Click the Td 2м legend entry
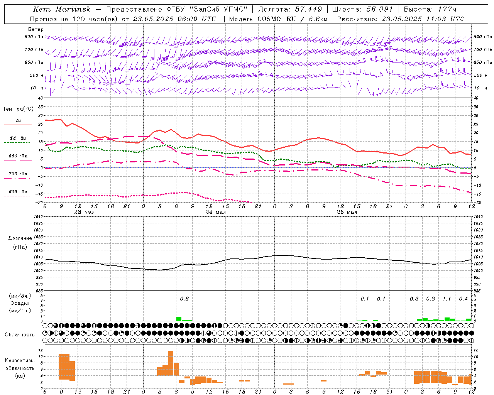 click(x=18, y=138)
